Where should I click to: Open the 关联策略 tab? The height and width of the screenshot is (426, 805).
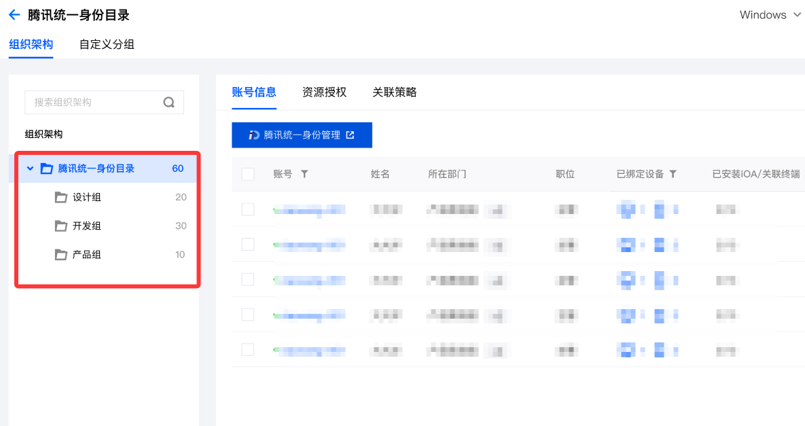[x=394, y=92]
